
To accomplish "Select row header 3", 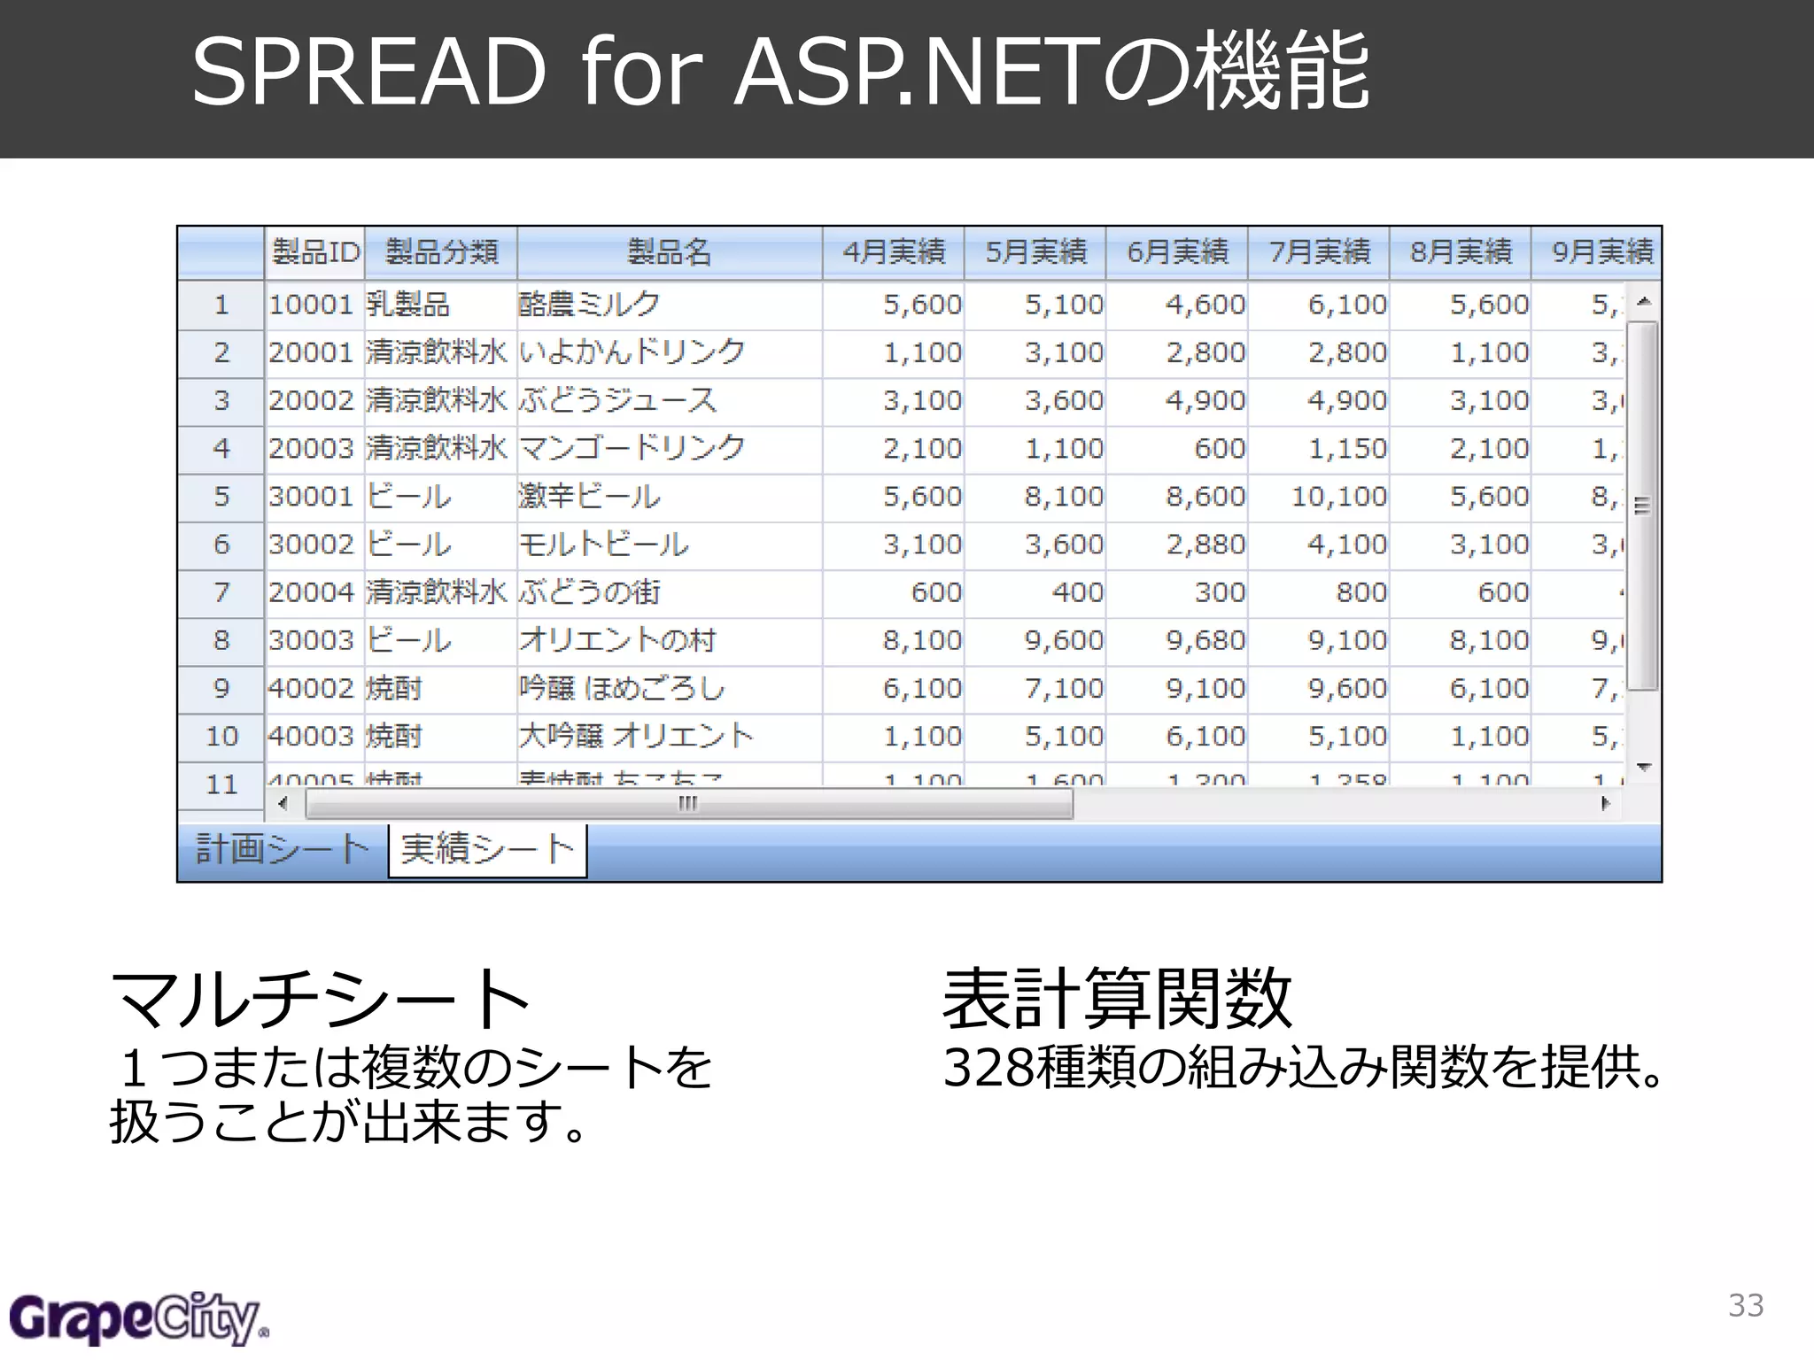I will (x=221, y=401).
